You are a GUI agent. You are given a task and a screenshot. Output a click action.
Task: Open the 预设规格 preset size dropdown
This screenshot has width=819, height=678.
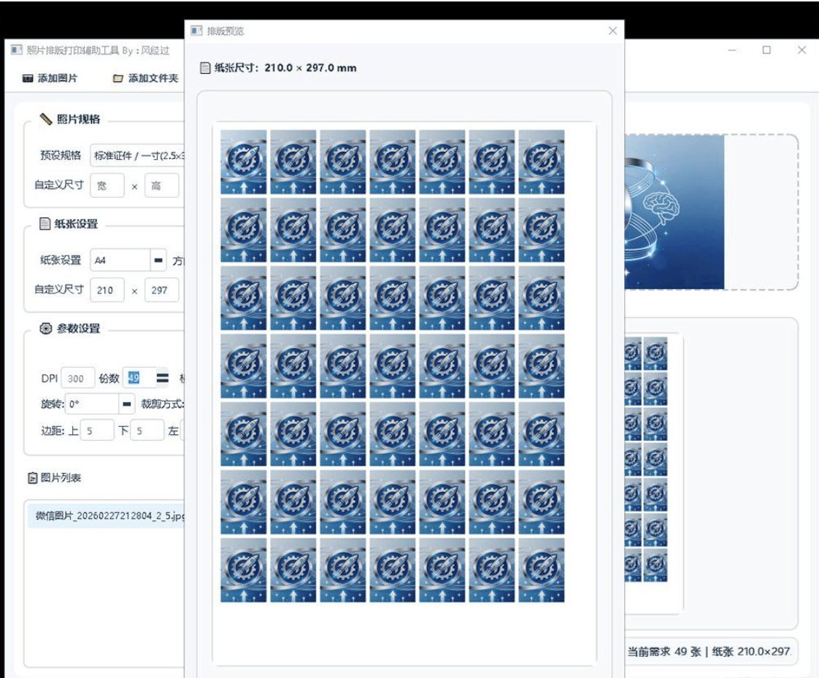pos(137,155)
